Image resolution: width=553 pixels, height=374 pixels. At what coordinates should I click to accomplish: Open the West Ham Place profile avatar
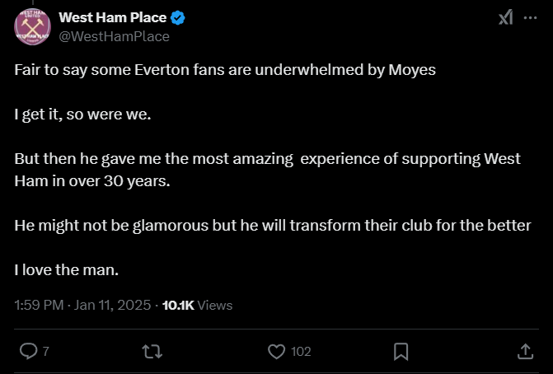pyautogui.click(x=33, y=26)
